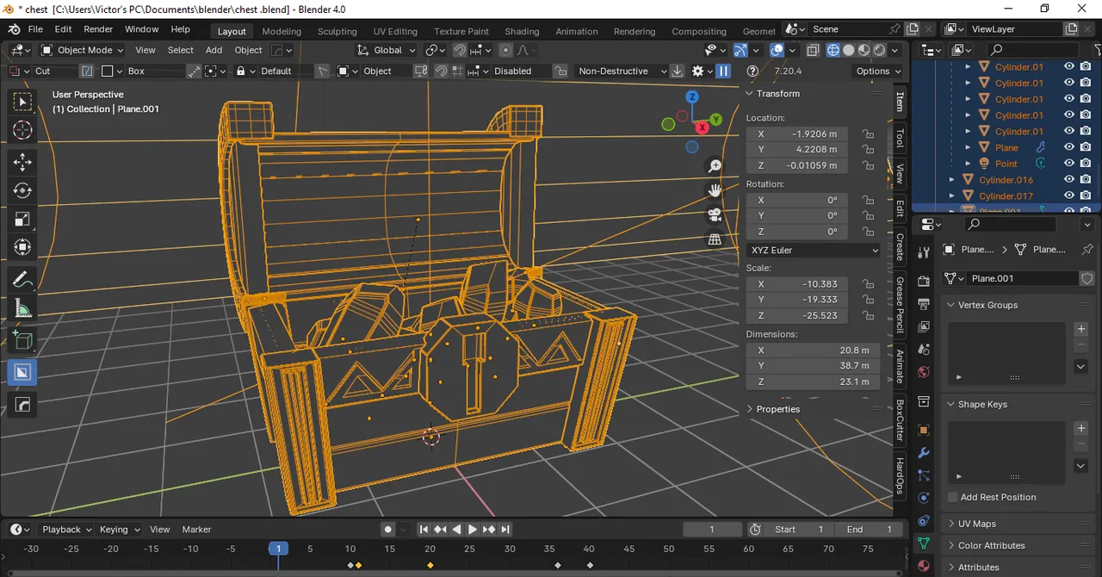
Task: Jump to the timeline end frame button
Action: pyautogui.click(x=505, y=530)
